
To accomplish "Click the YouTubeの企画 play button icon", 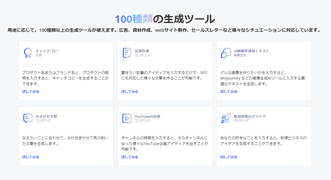I will [x=127, y=118].
